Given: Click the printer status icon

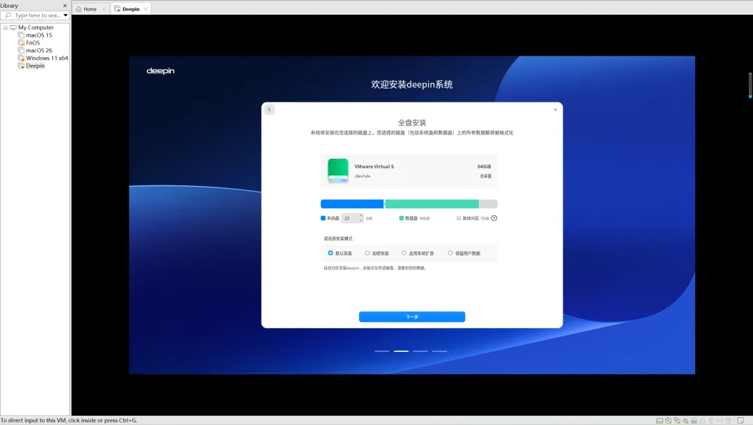Looking at the screenshot, I should (x=694, y=421).
